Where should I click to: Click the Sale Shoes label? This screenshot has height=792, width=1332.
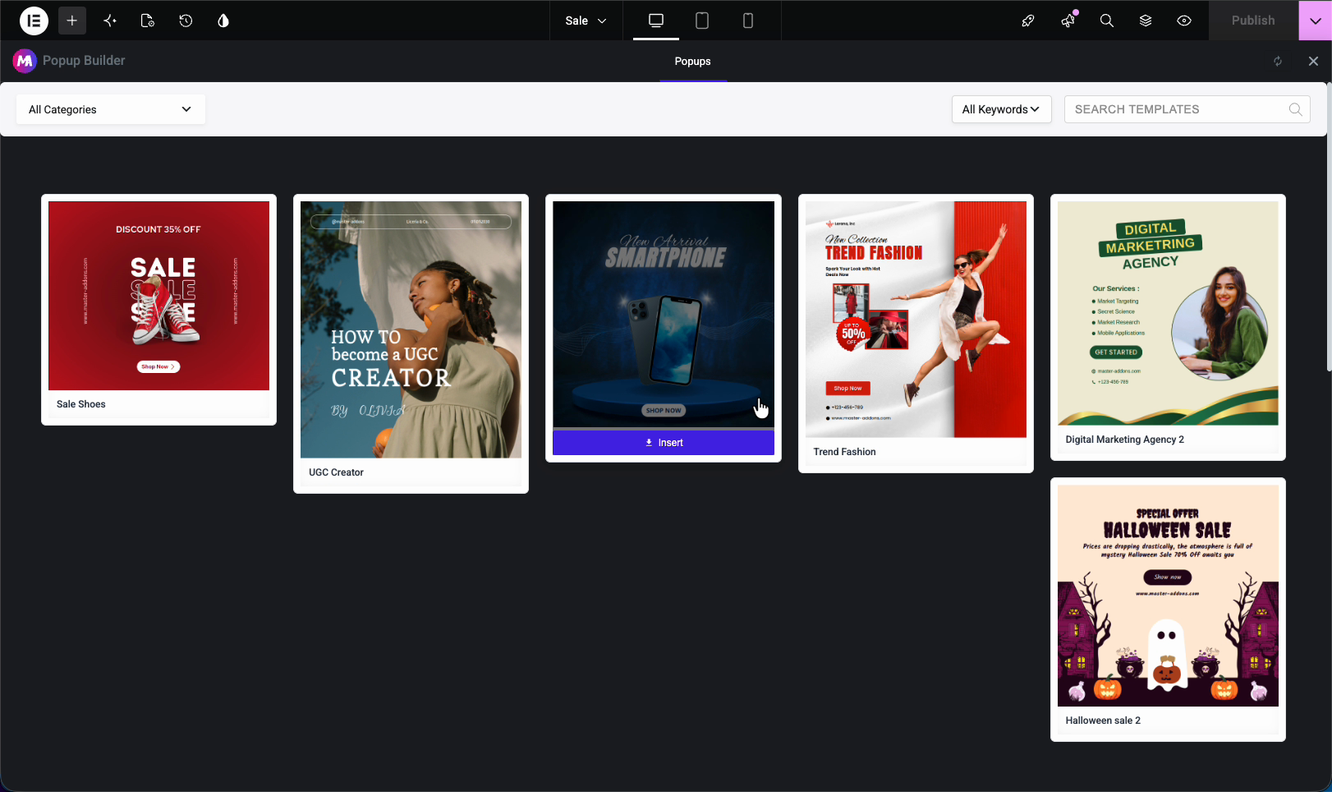tap(81, 404)
